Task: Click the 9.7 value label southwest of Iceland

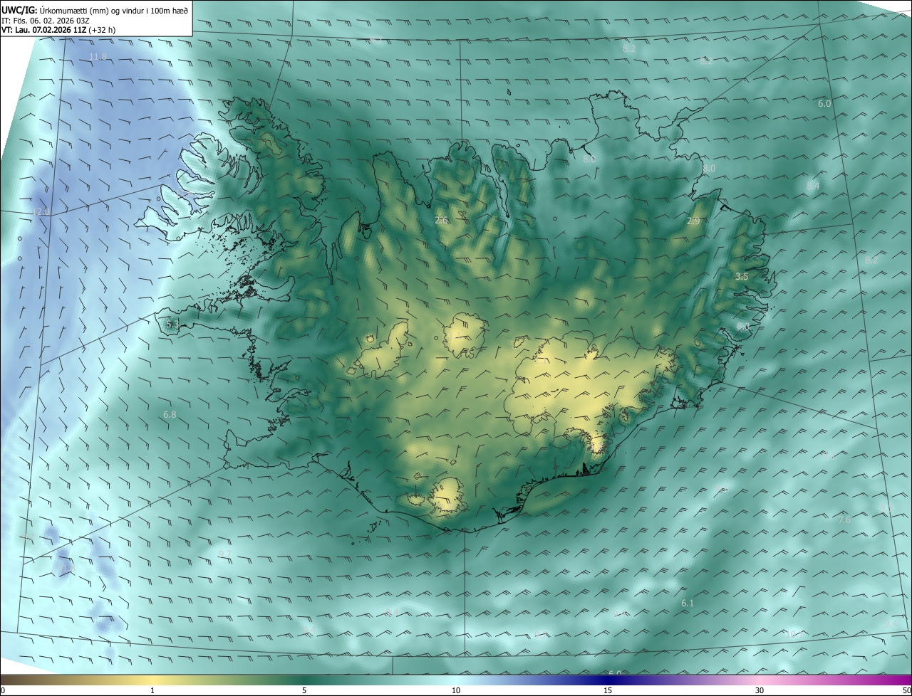Action: coord(224,554)
